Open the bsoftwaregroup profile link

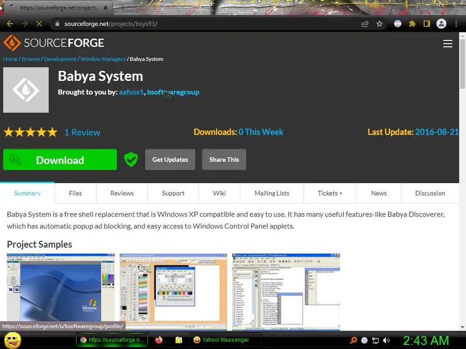tap(173, 92)
